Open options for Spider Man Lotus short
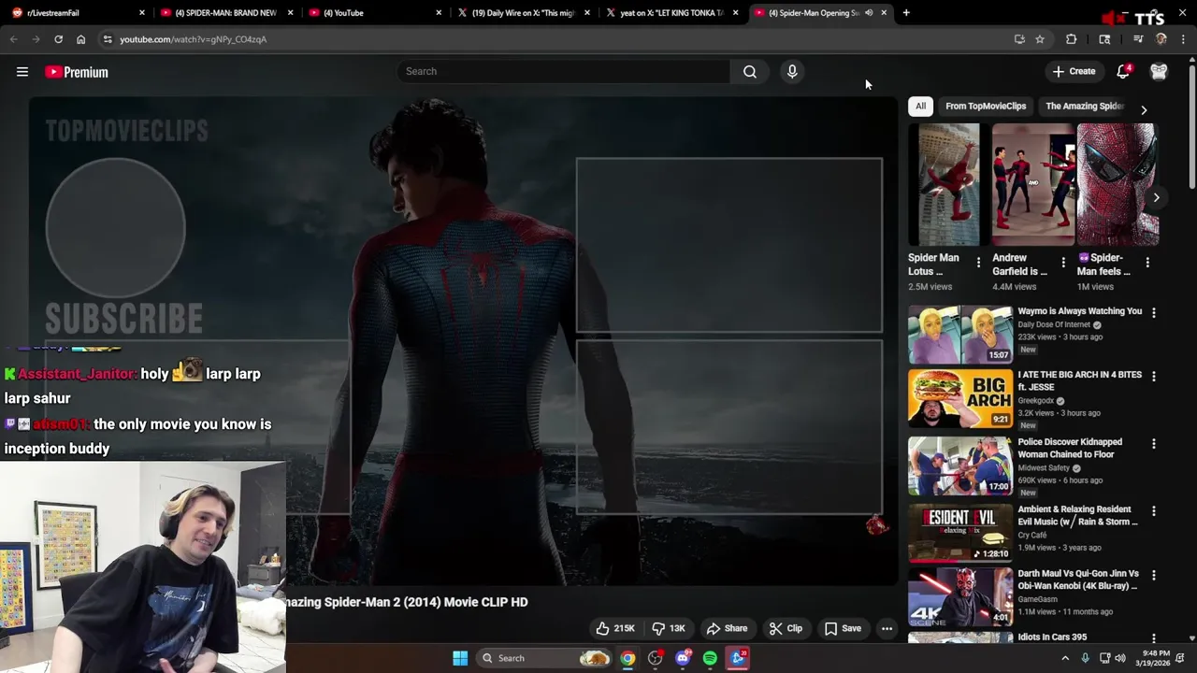Viewport: 1197px width, 673px height. 978,263
